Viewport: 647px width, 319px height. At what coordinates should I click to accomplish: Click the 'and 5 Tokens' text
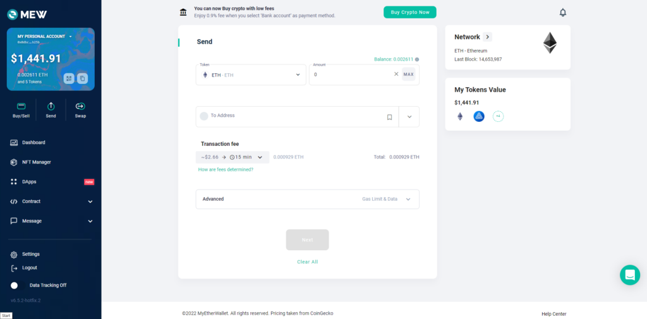tap(29, 81)
